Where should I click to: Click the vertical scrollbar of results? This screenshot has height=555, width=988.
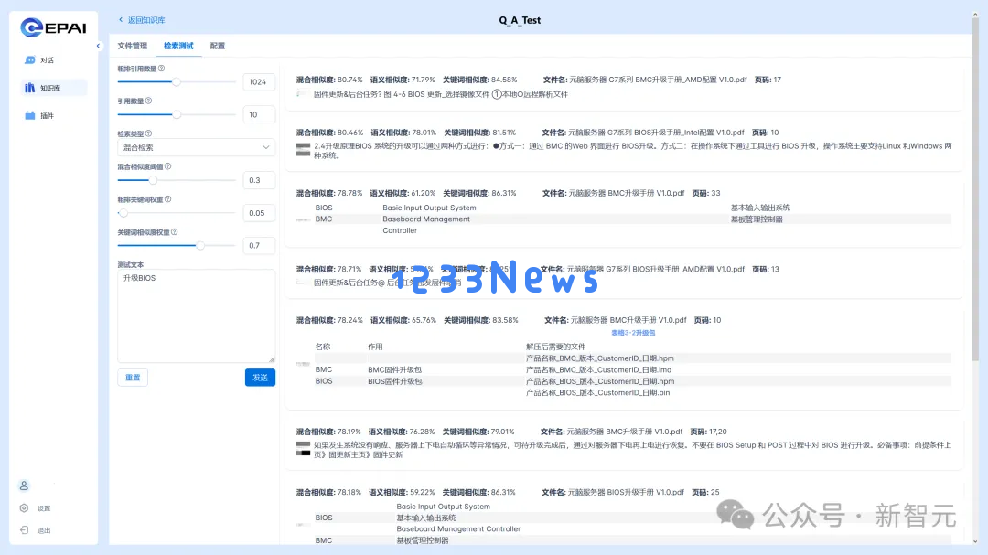(x=975, y=189)
